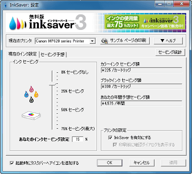This screenshot has width=192, height=174.
Task: Toggle InkSaver を有効にする checkbox
Action: point(110,137)
